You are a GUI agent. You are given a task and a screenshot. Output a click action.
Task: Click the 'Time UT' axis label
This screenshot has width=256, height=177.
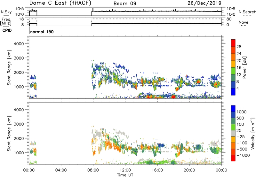(x=125, y=175)
